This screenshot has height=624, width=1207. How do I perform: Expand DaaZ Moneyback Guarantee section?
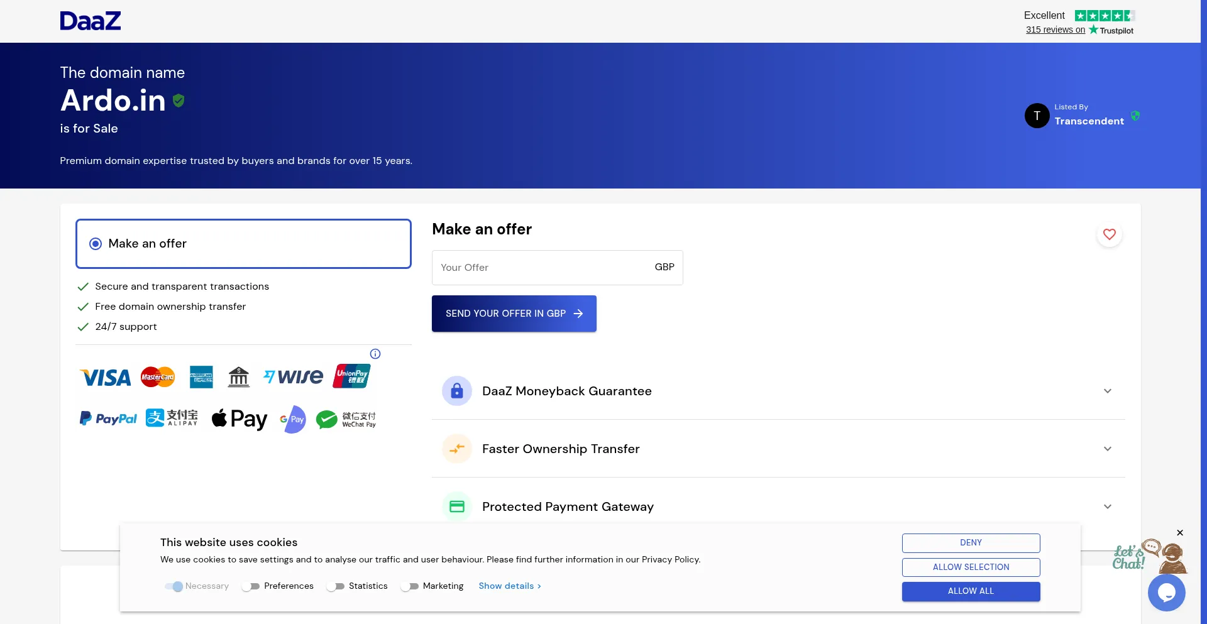[1107, 391]
